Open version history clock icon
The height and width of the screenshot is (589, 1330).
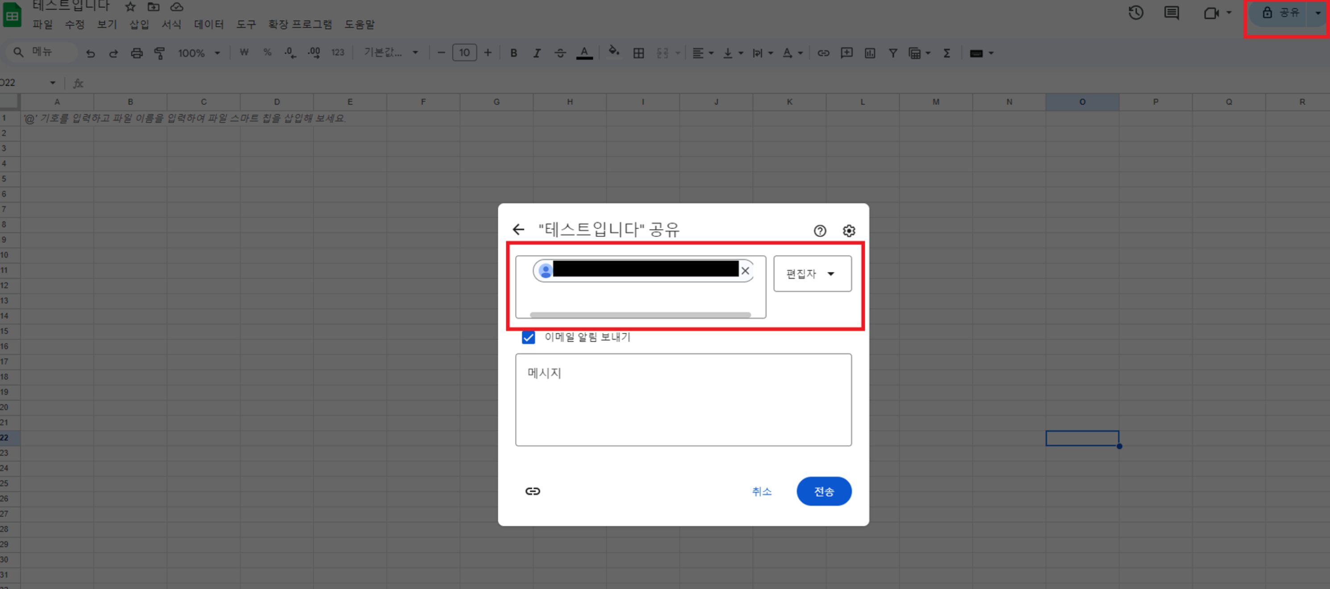click(1136, 13)
